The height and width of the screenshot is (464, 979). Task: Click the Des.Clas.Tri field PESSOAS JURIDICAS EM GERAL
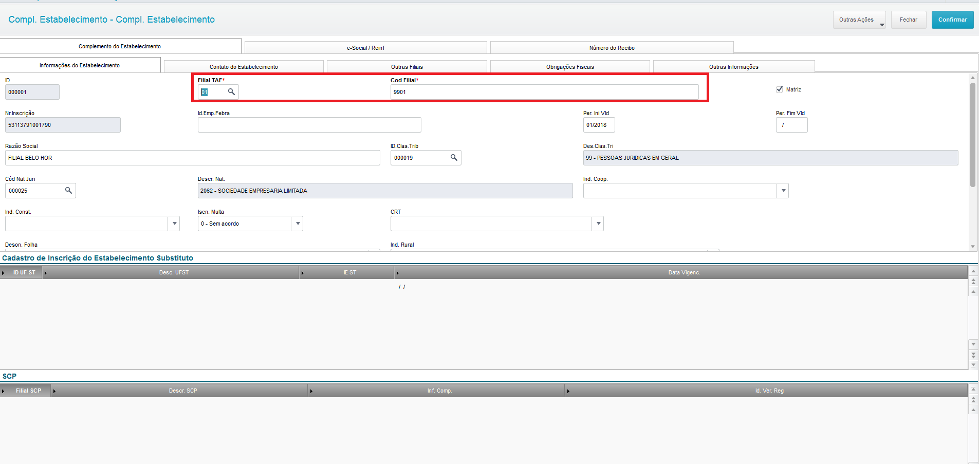770,158
